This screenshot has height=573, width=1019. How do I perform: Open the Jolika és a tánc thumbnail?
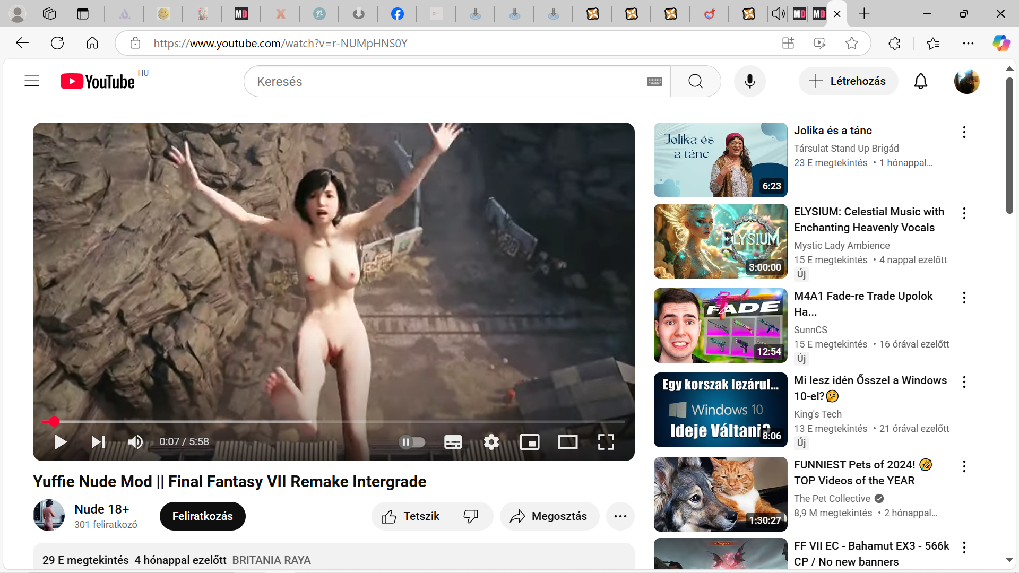(720, 160)
